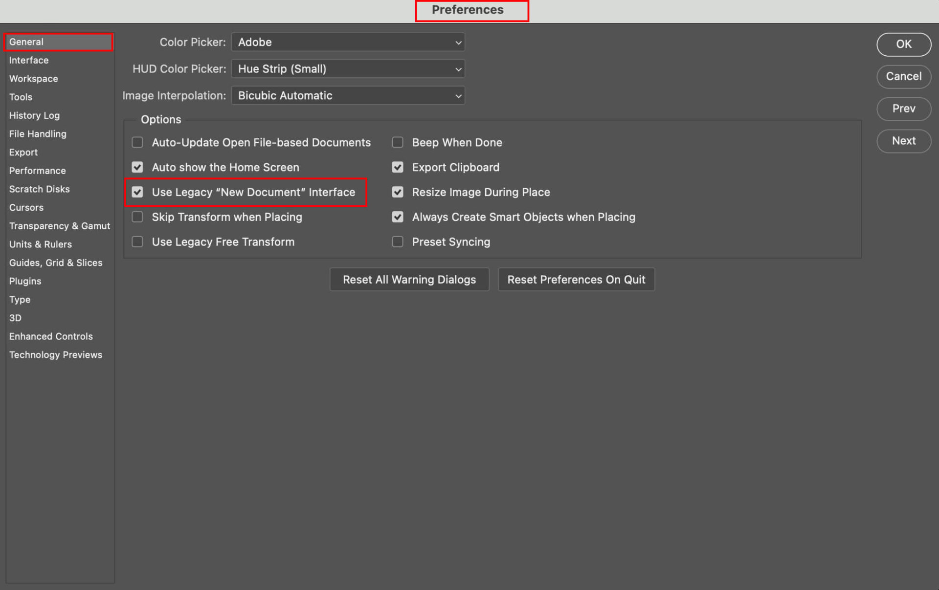Select Performance in the sidebar
Viewport: 939px width, 590px height.
coord(37,170)
